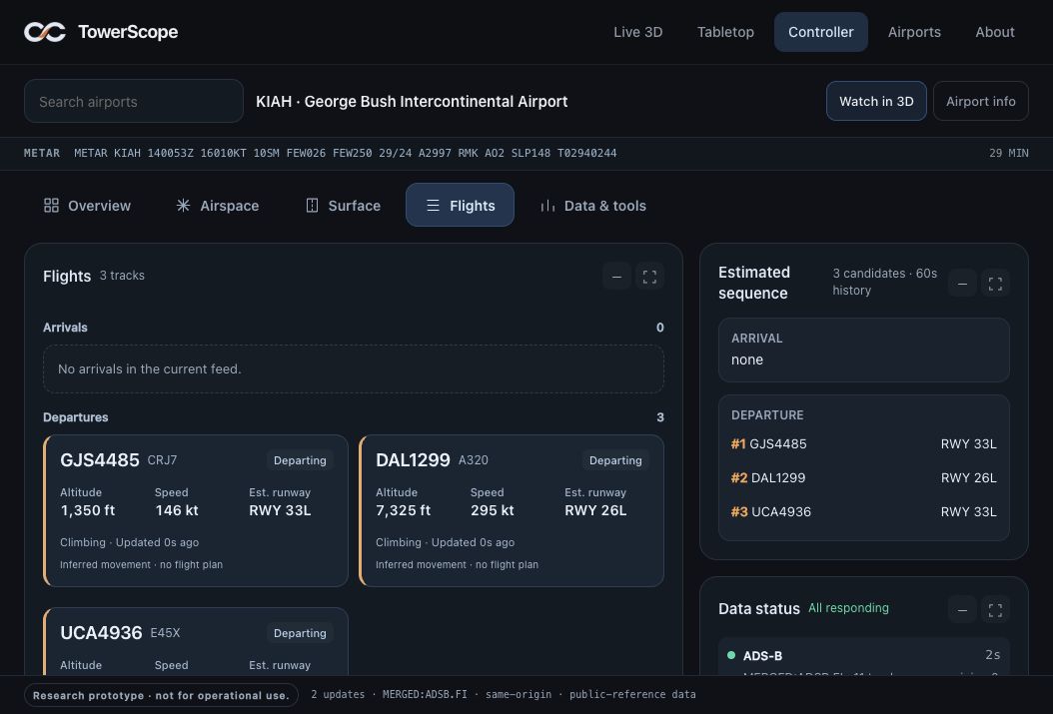The image size is (1053, 714).
Task: Click the 146 kt speed value
Action: pos(177,510)
